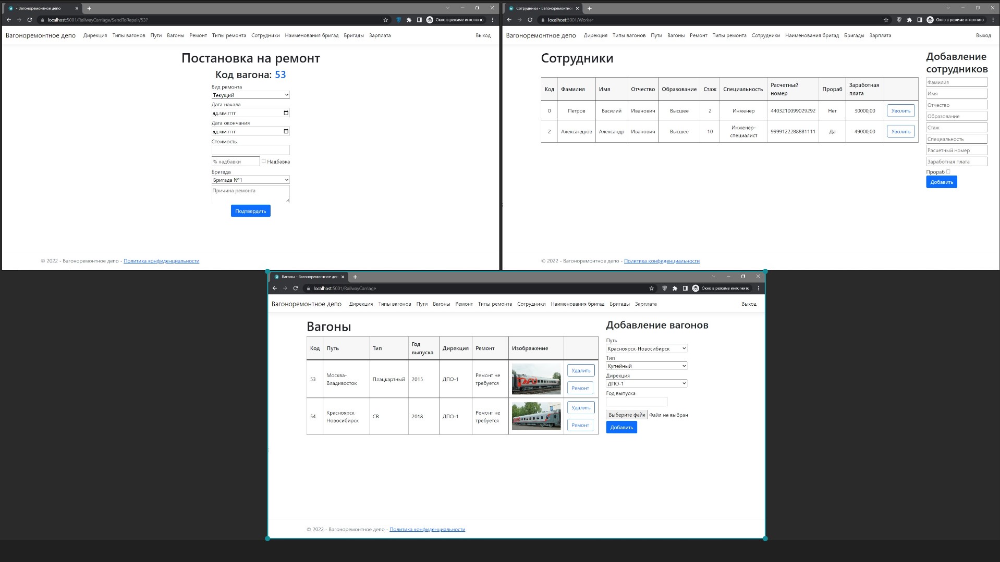Click Удалить for wagon 54
This screenshot has height=562, width=1000.
580,408
